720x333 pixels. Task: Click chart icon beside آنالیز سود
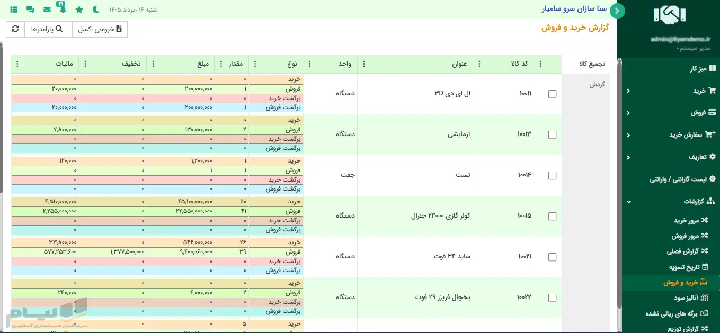click(x=704, y=298)
